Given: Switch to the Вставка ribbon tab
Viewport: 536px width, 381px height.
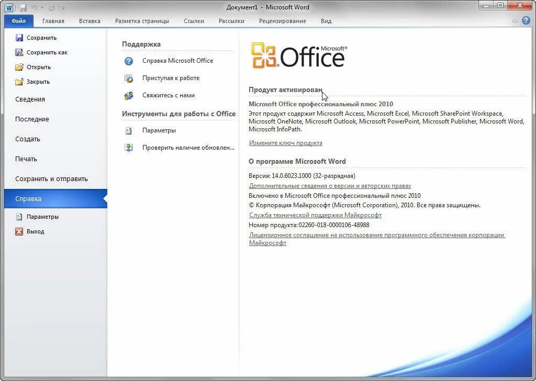Looking at the screenshot, I should tap(90, 21).
